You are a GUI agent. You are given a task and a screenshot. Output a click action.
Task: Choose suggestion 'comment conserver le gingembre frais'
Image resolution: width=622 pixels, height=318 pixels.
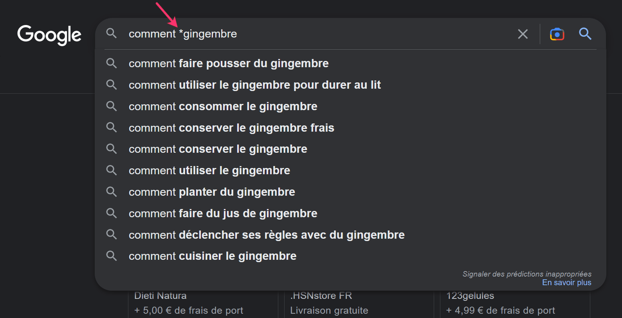tap(231, 128)
